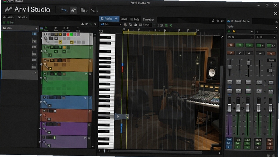Image resolution: width=279 pixels, height=157 pixels.
Task: Click the yellow loop end marker on the timeline
Action: [195, 33]
